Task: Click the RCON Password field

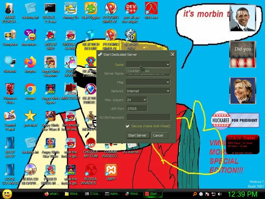Action: (x=149, y=117)
